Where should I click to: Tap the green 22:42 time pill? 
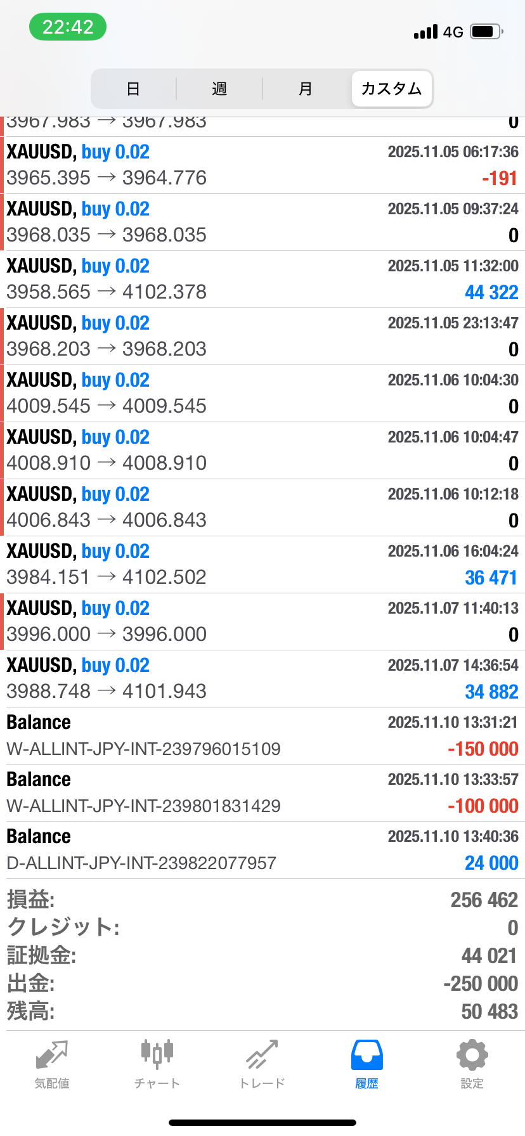tap(68, 27)
